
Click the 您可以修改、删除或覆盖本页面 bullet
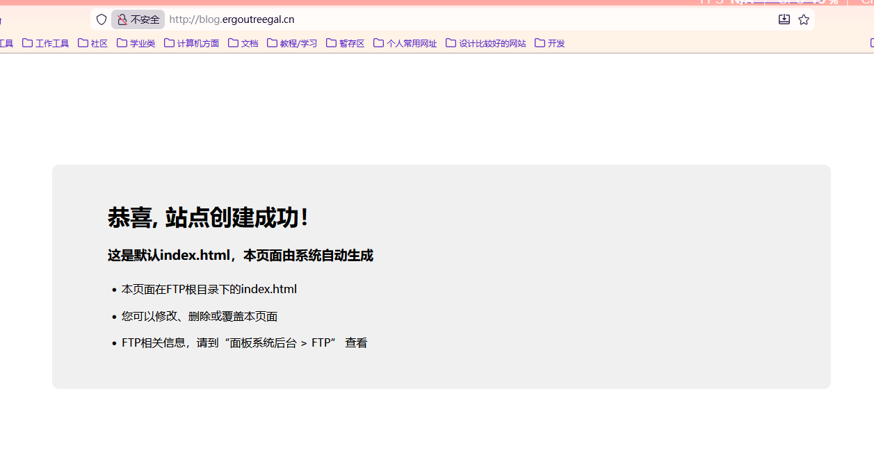tap(199, 316)
